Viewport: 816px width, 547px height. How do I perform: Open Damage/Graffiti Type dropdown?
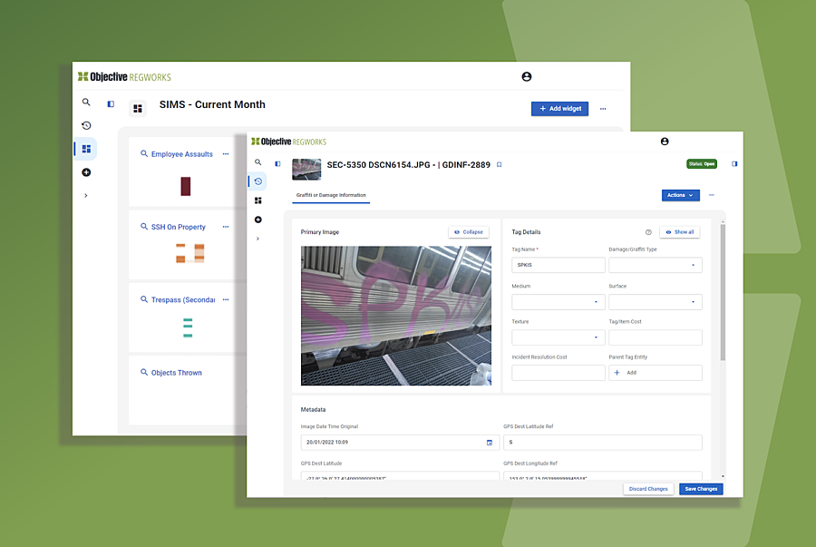(x=656, y=265)
